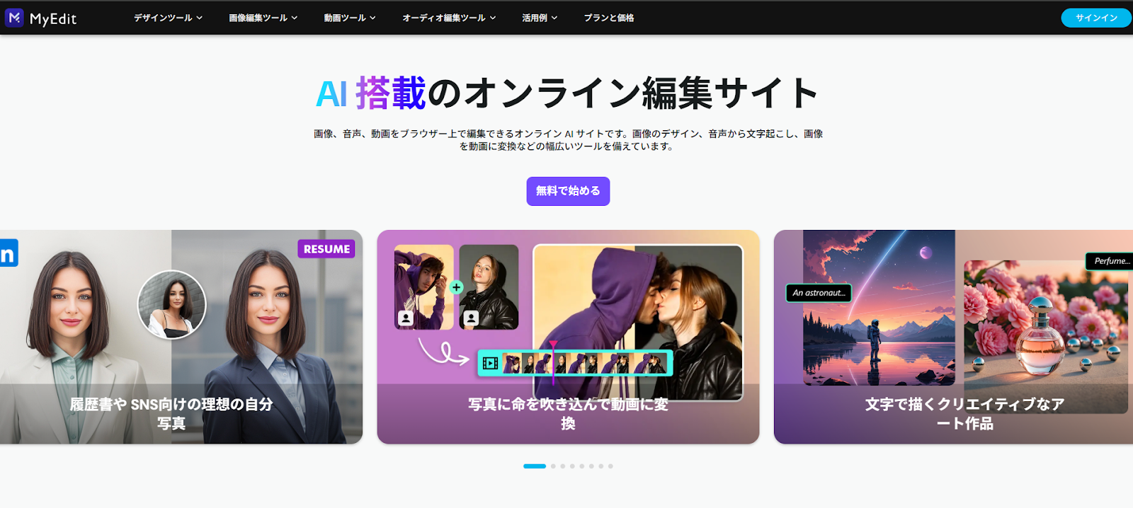Open the 動画ツール menu

coord(350,18)
